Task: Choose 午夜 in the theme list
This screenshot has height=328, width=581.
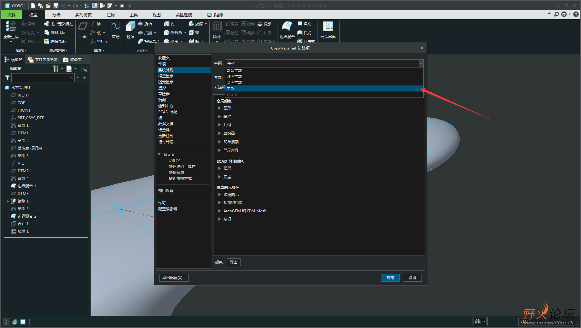Action: pos(324,89)
